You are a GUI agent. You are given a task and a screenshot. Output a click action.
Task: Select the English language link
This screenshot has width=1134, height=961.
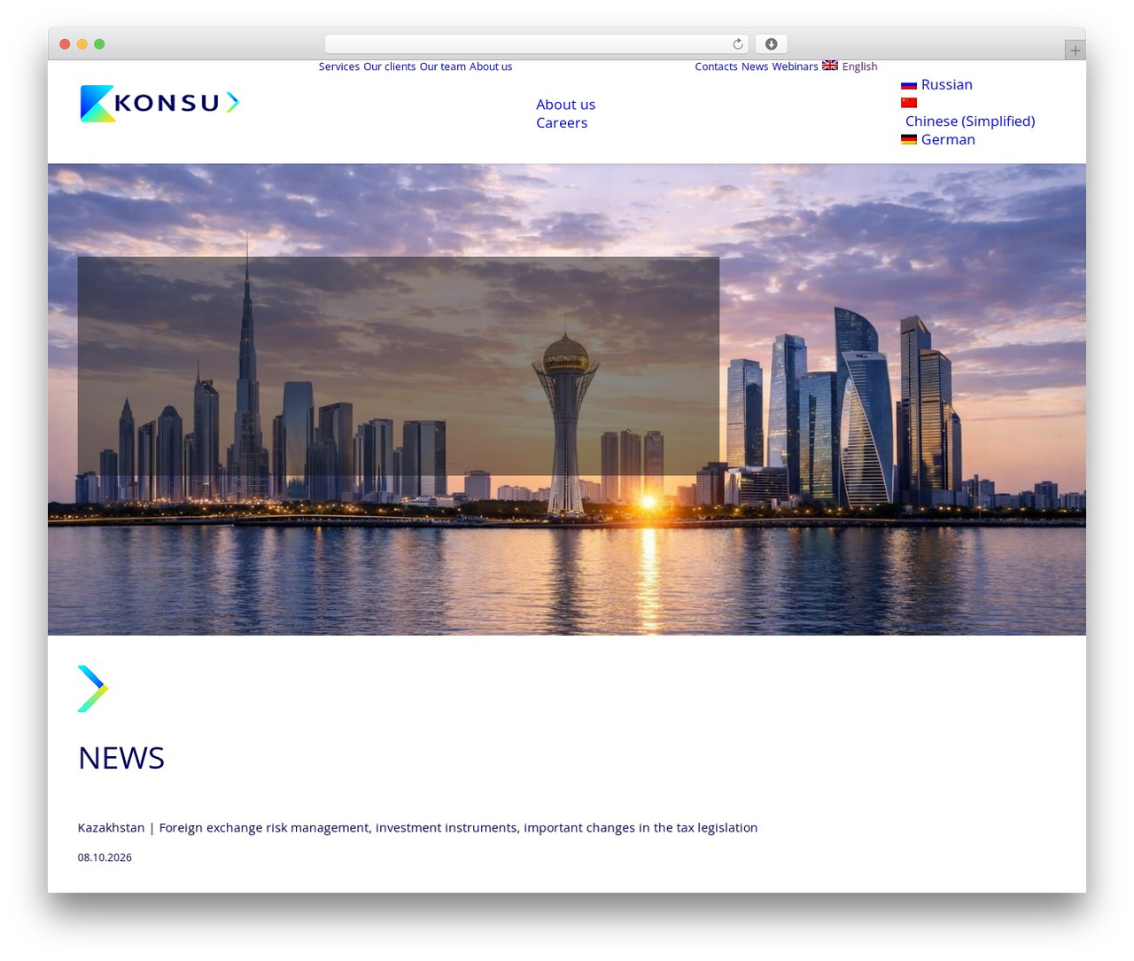(859, 66)
